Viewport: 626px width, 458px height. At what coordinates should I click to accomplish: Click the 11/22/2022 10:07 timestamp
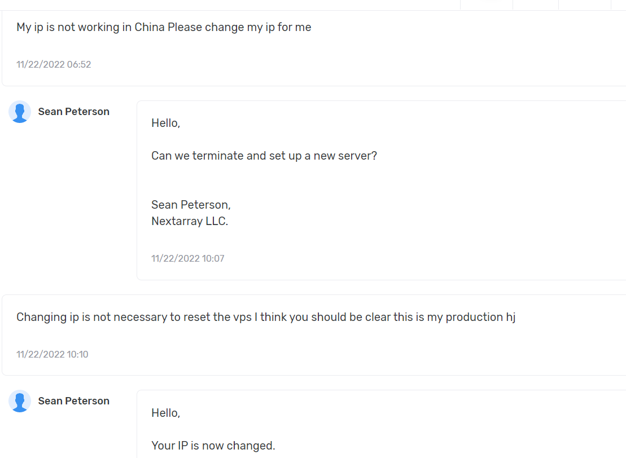pyautogui.click(x=187, y=258)
